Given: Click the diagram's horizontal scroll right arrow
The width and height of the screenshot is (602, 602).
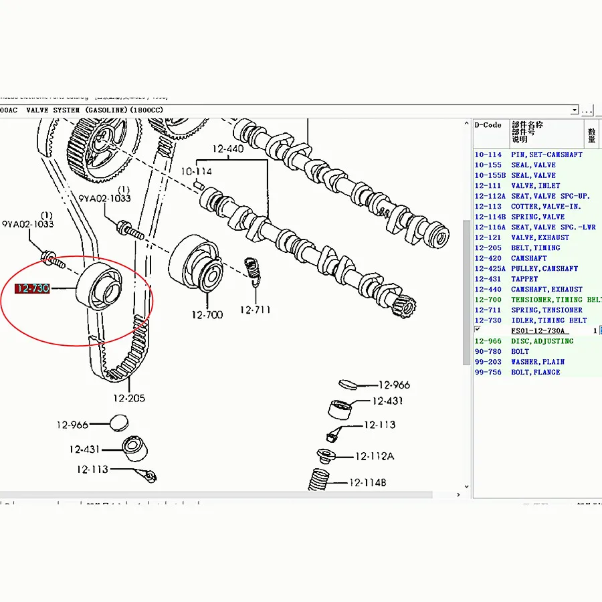Looking at the screenshot, I should coord(458,494).
